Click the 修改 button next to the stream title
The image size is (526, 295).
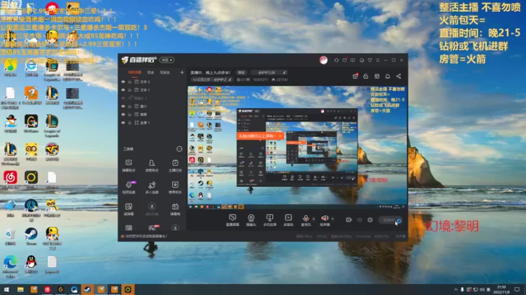point(241,72)
